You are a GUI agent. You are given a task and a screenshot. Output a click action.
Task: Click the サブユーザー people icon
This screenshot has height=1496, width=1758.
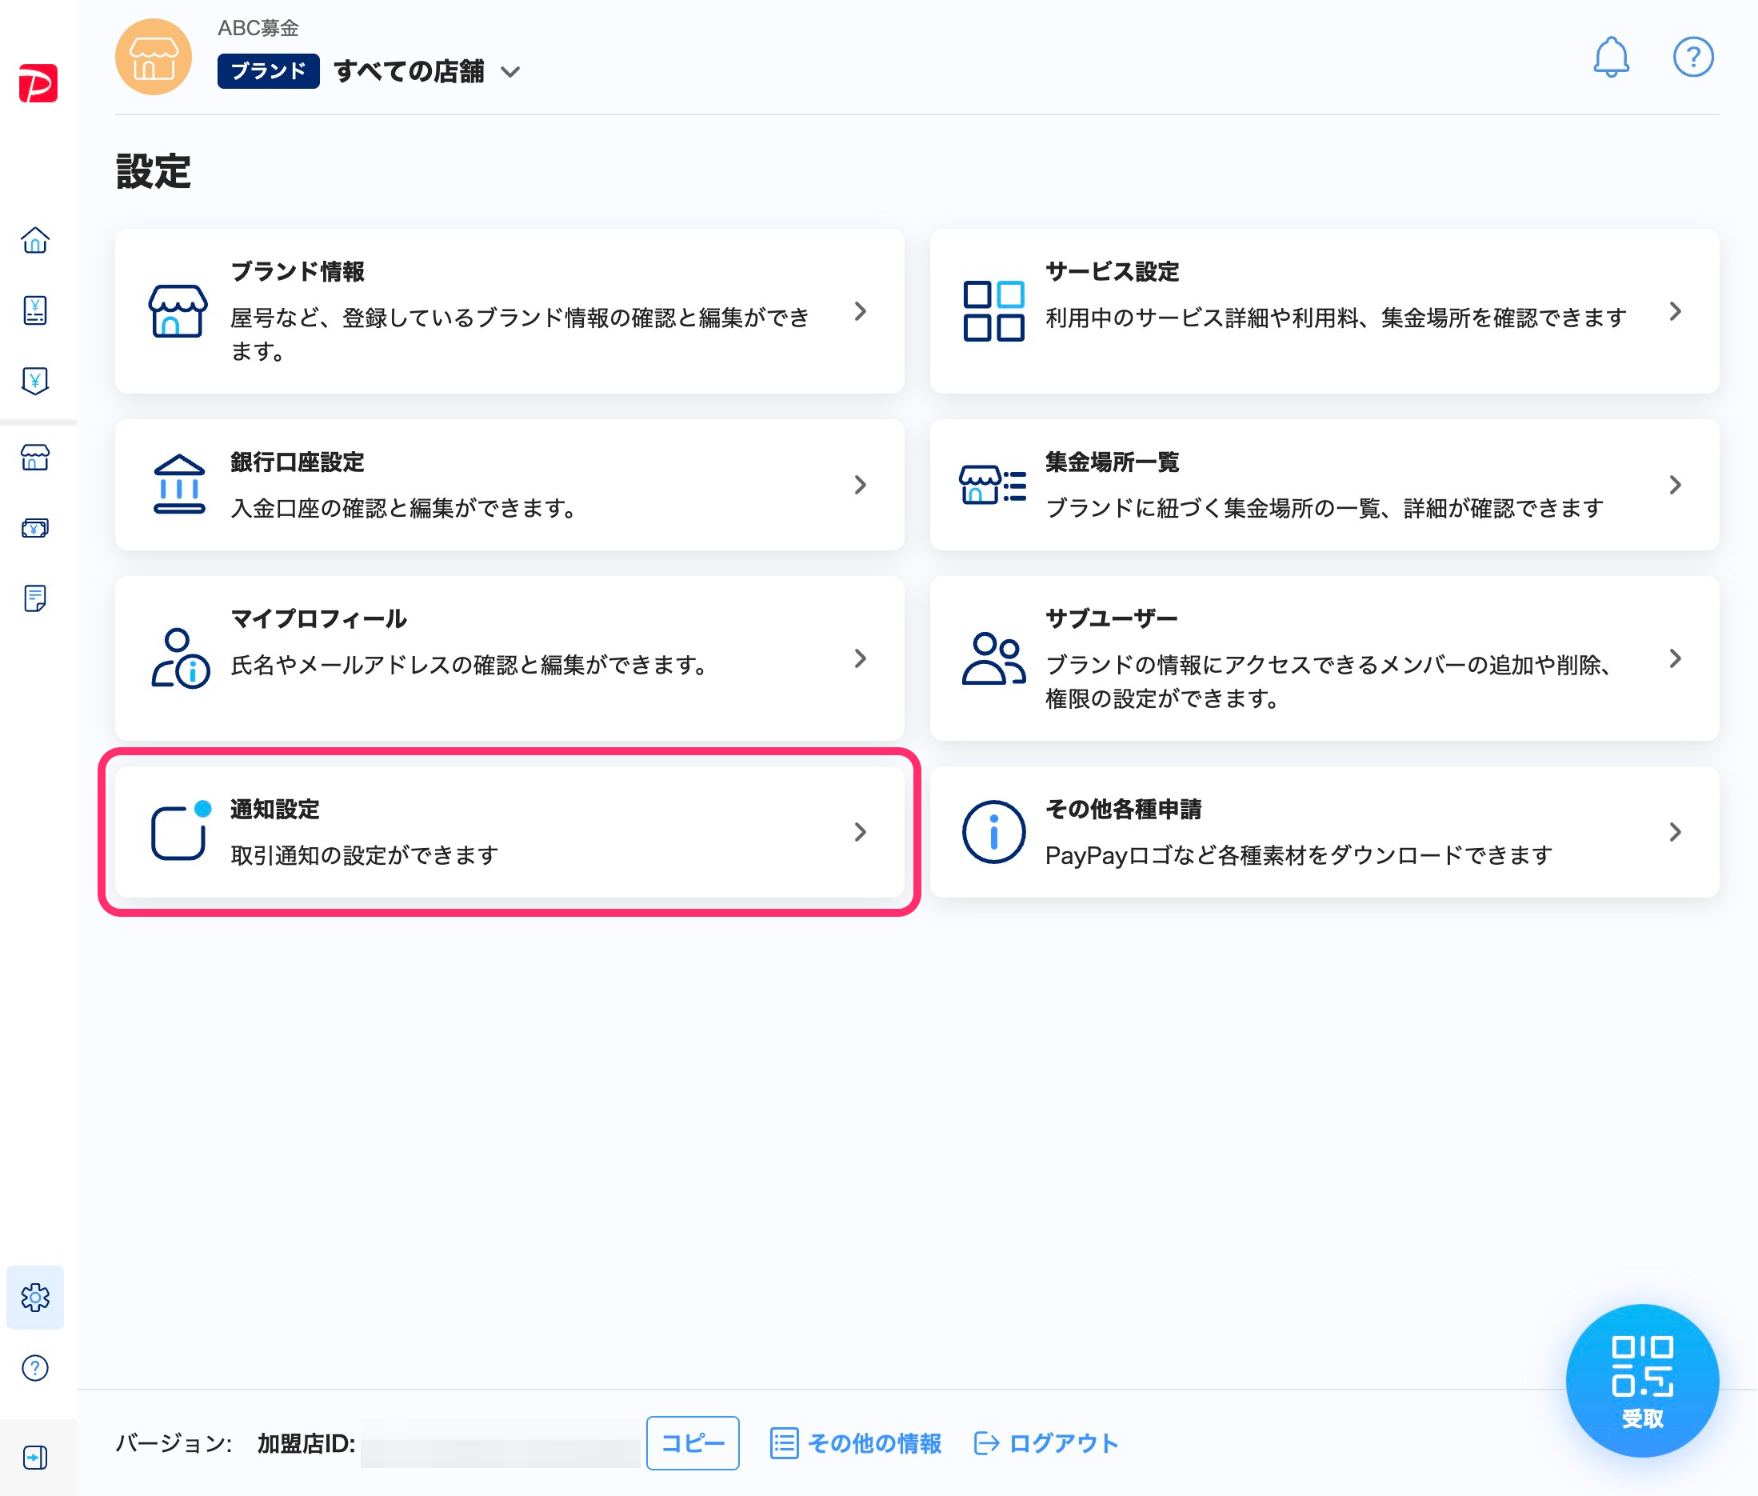pos(994,658)
